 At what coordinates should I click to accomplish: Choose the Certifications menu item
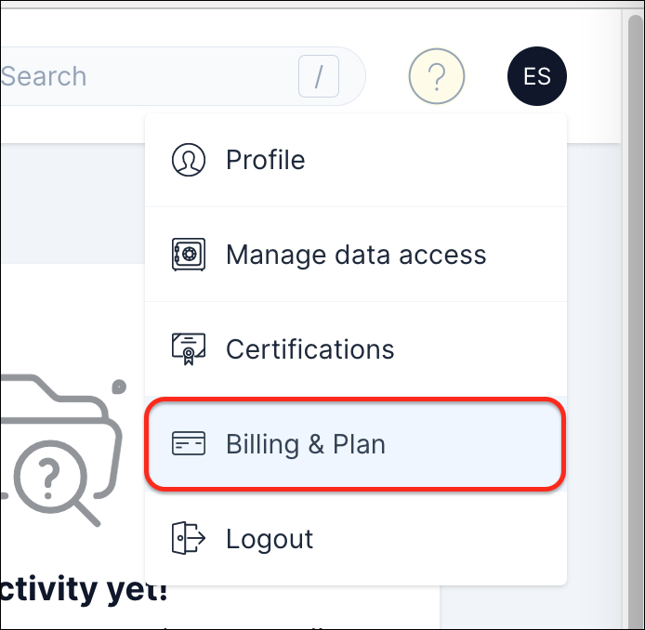click(310, 350)
